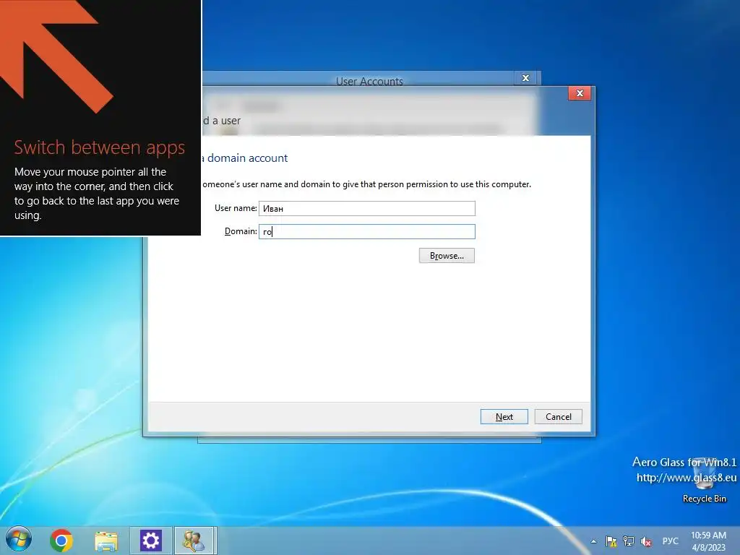Image resolution: width=740 pixels, height=555 pixels.
Task: Click the User name field containing Иван
Action: (366, 209)
